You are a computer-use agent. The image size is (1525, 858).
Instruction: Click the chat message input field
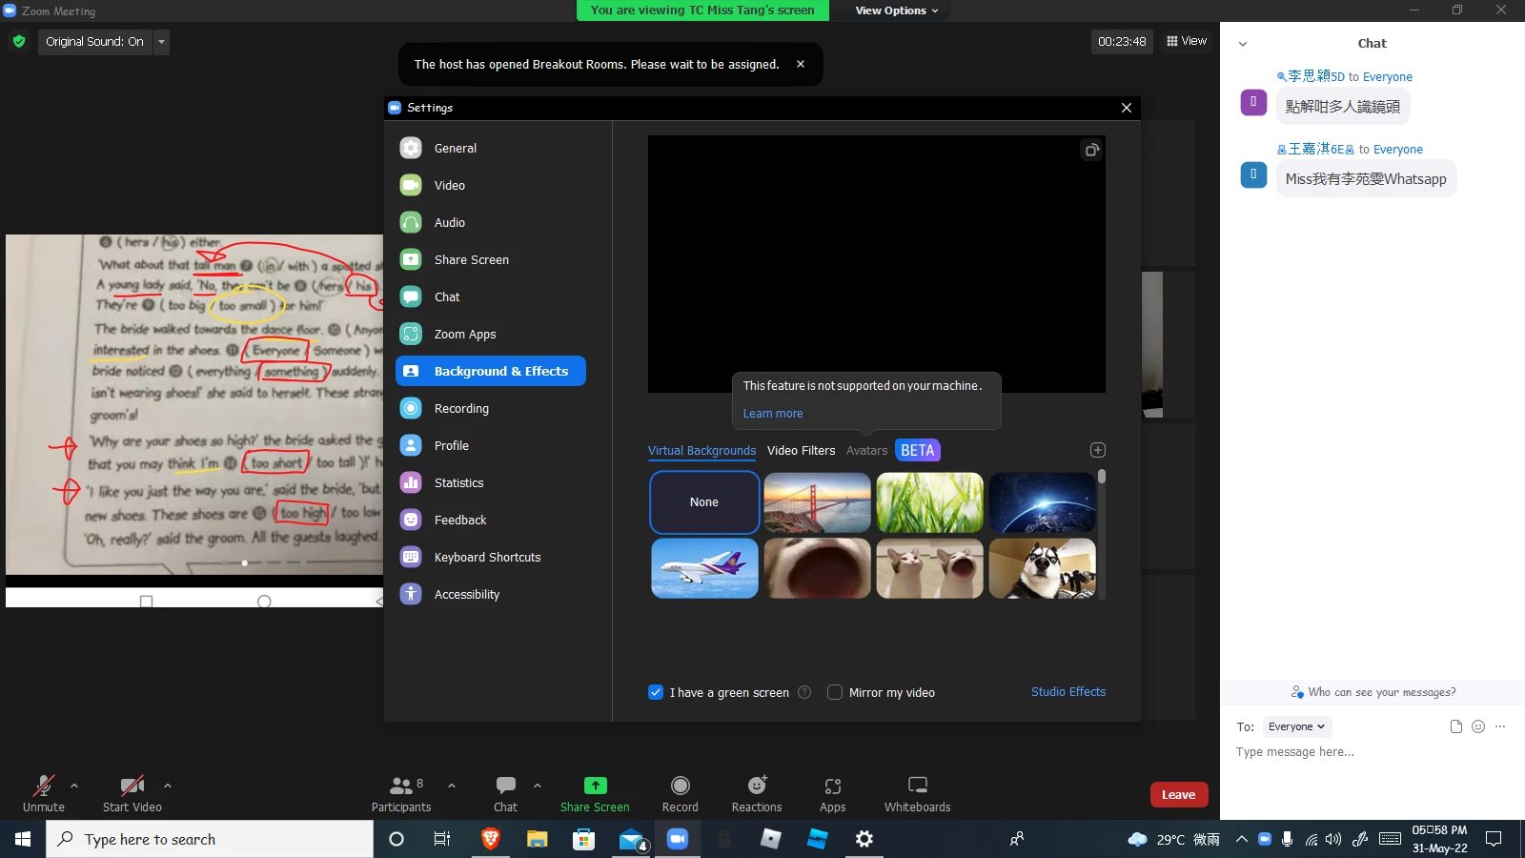1372,752
